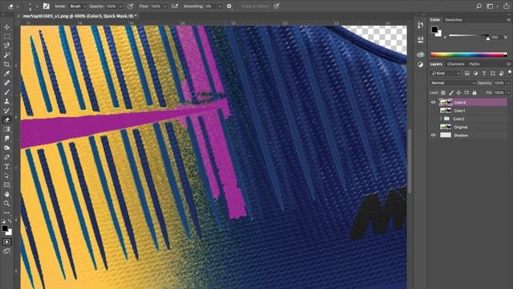
Task: Open Adjustments panel icon in dock
Action: [x=420, y=65]
